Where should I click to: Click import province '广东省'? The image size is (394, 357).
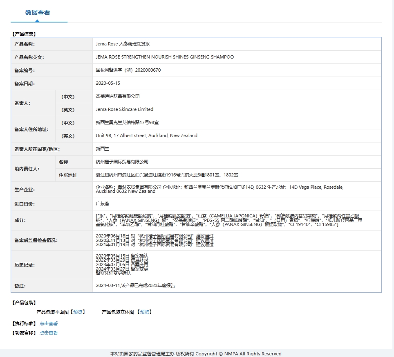point(103,203)
